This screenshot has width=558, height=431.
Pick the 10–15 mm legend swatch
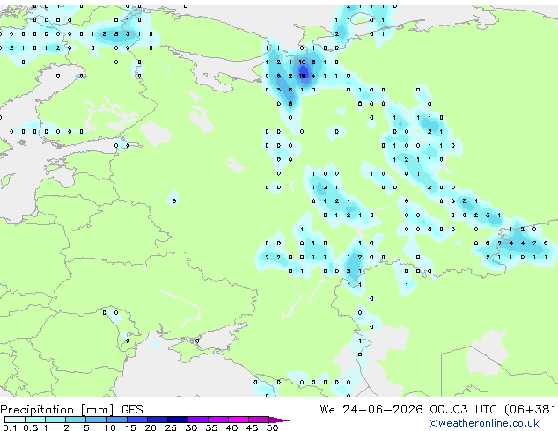[x=117, y=420]
